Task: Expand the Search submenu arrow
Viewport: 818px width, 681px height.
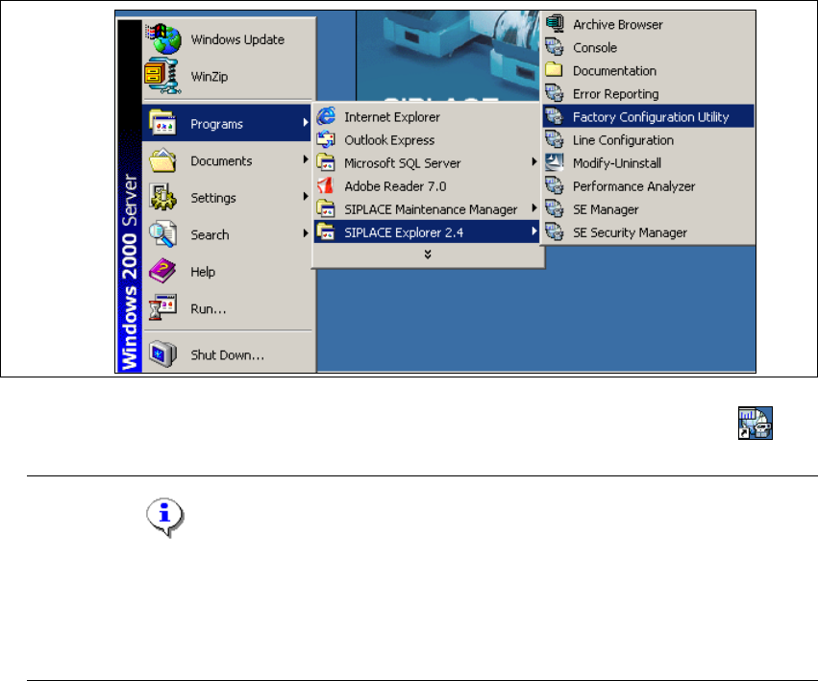Action: (306, 233)
